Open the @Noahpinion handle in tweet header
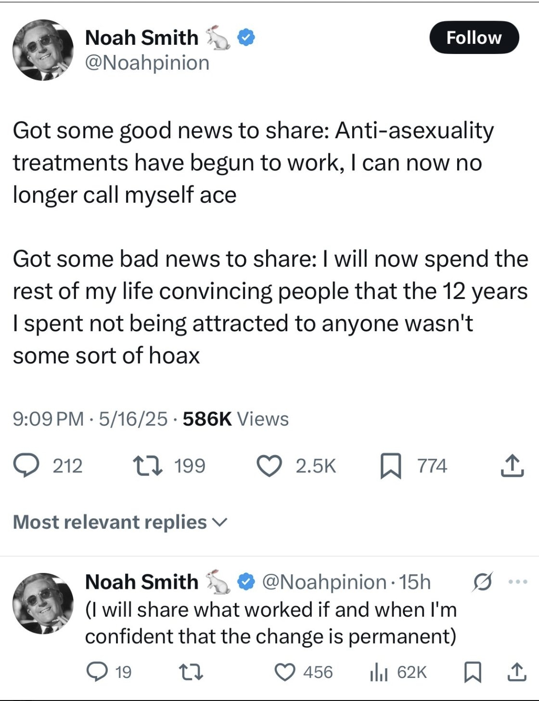This screenshot has height=701, width=539. pyautogui.click(x=147, y=63)
